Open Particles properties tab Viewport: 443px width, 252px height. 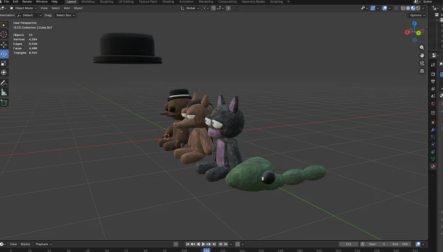coord(433,137)
